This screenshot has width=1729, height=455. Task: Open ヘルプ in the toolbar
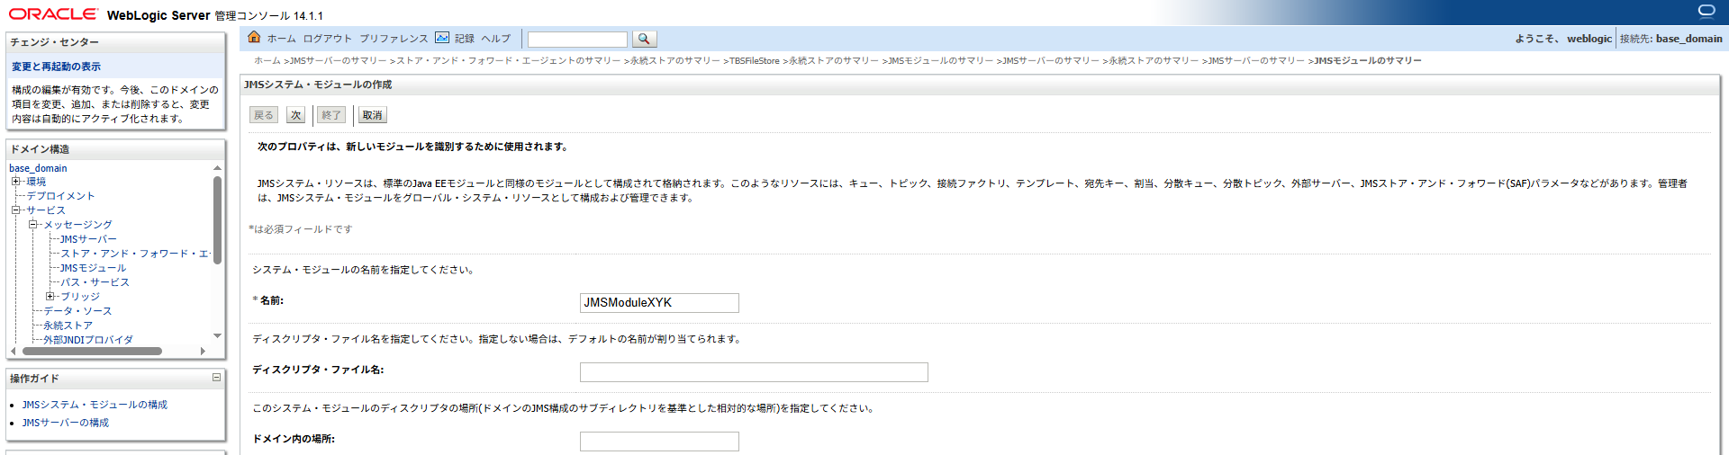coord(495,39)
